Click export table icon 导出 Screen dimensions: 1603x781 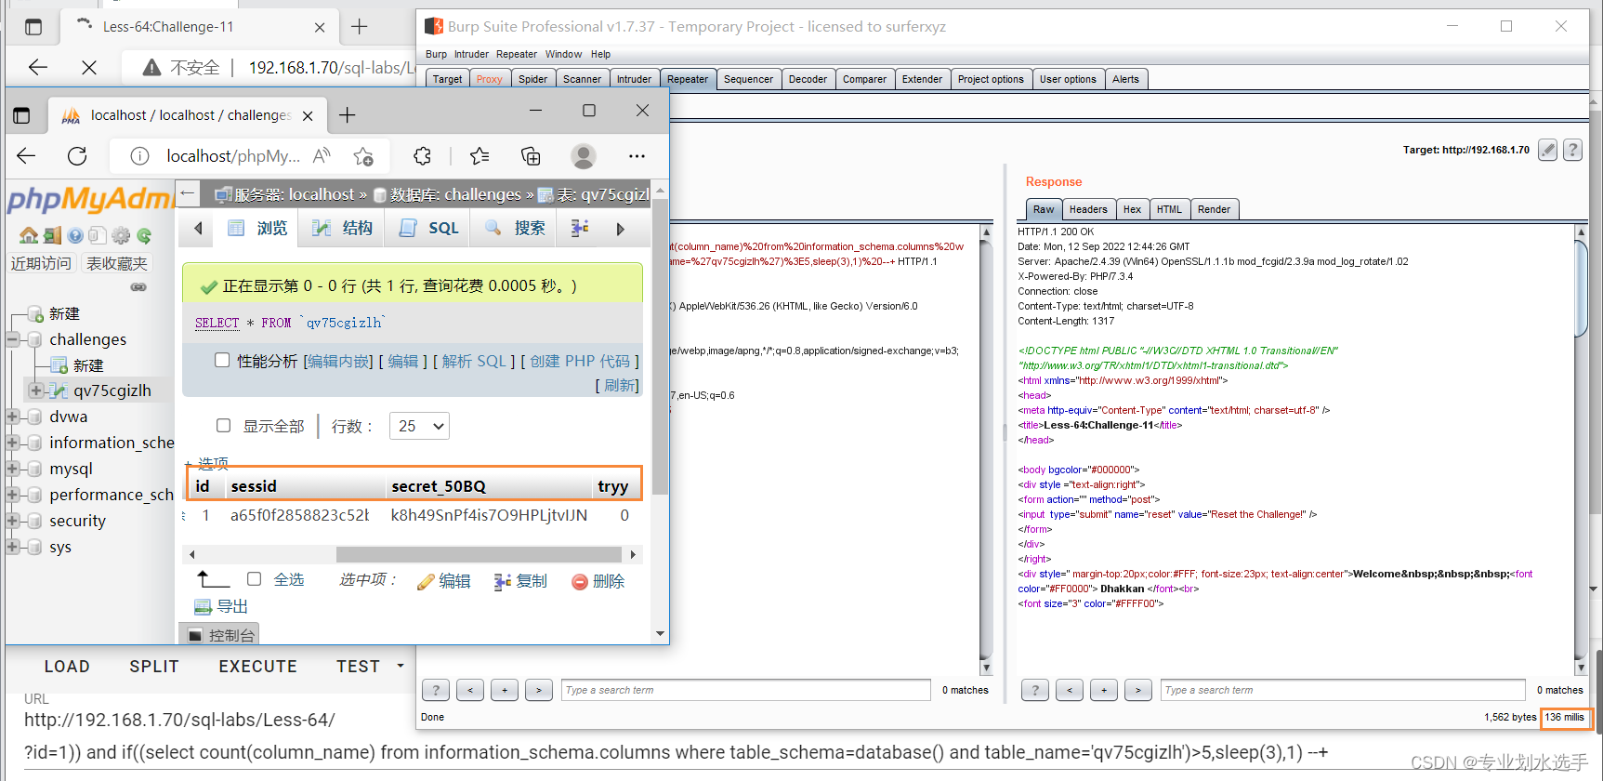(221, 606)
